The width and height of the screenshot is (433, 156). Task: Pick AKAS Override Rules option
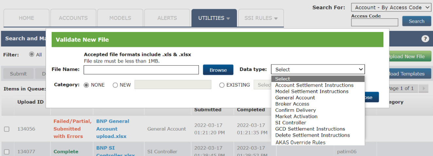pyautogui.click(x=300, y=142)
